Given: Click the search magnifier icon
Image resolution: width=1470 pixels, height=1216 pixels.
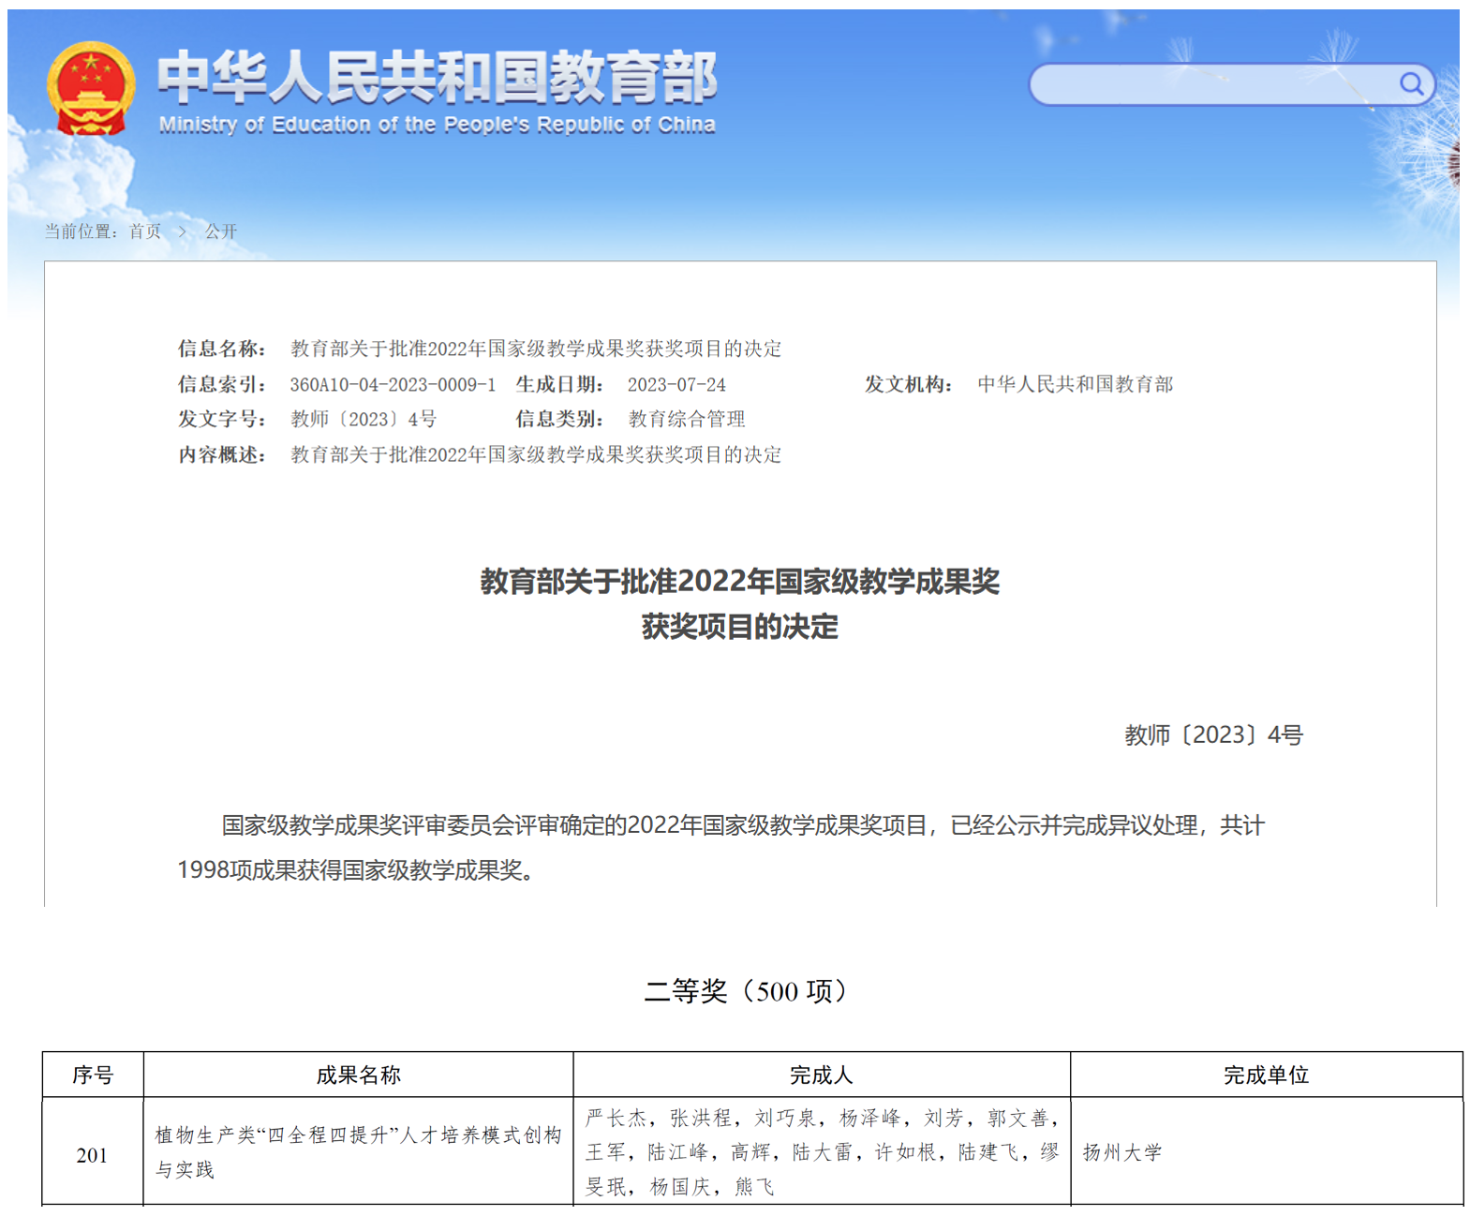Looking at the screenshot, I should (1411, 84).
